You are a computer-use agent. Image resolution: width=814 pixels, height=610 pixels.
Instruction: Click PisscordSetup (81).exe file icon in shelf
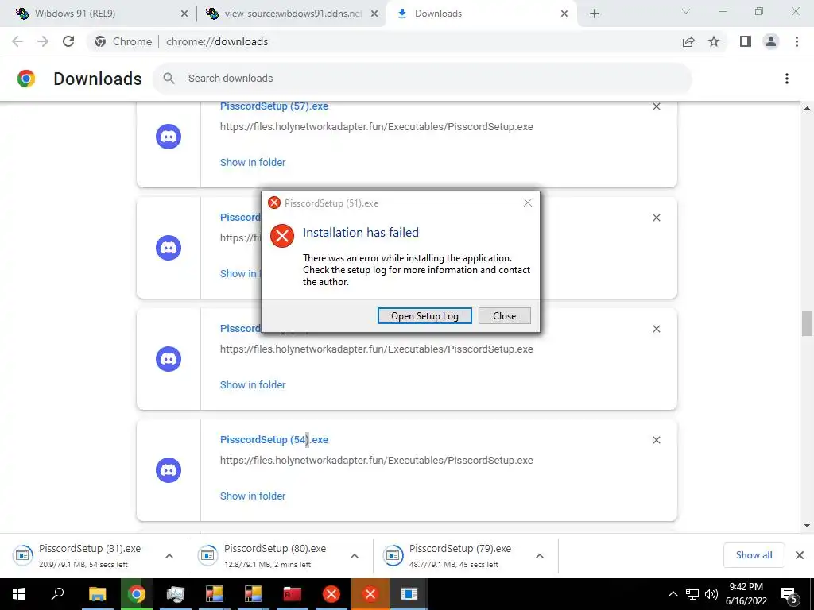tap(23, 555)
